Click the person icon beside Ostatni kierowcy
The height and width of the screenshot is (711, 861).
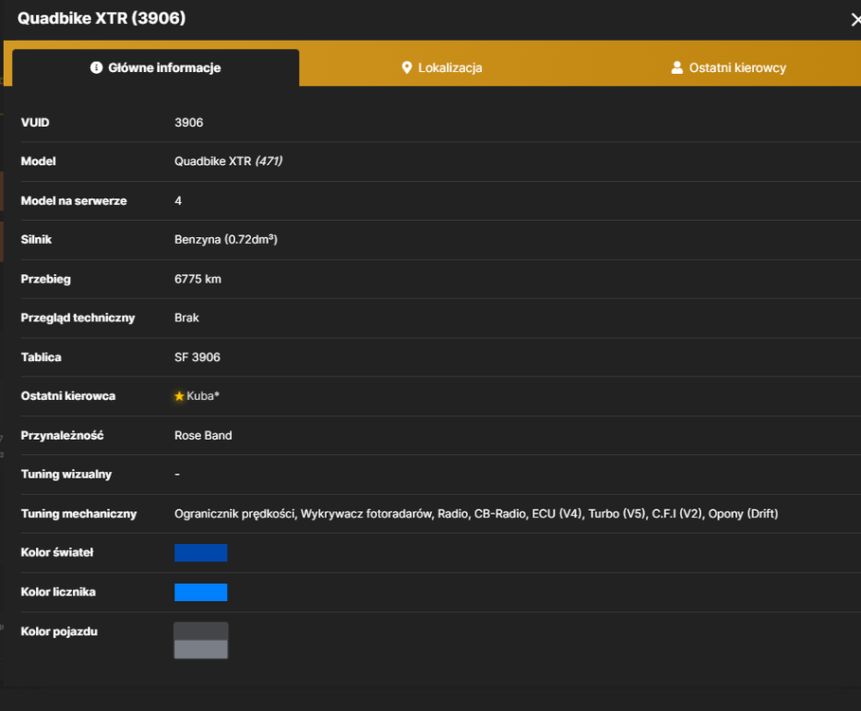[x=677, y=67]
